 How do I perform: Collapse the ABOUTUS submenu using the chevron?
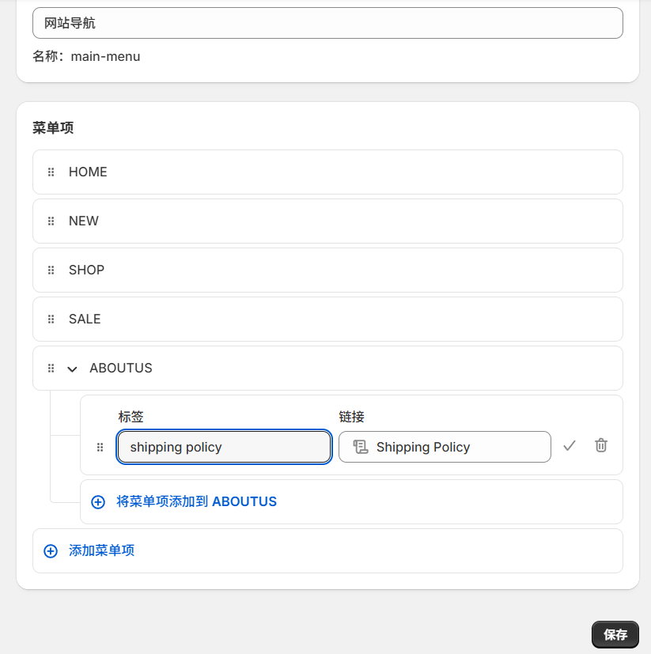coord(70,368)
